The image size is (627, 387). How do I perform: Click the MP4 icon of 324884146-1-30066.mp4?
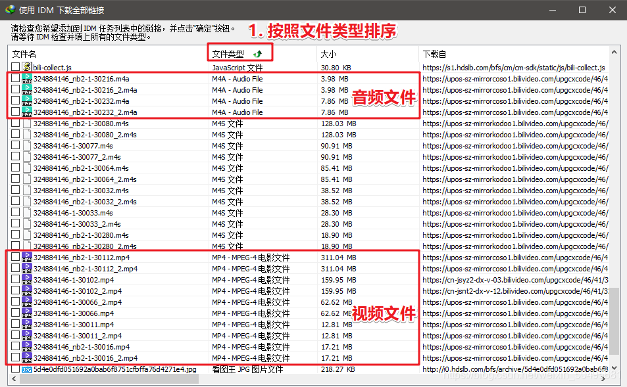click(x=27, y=313)
